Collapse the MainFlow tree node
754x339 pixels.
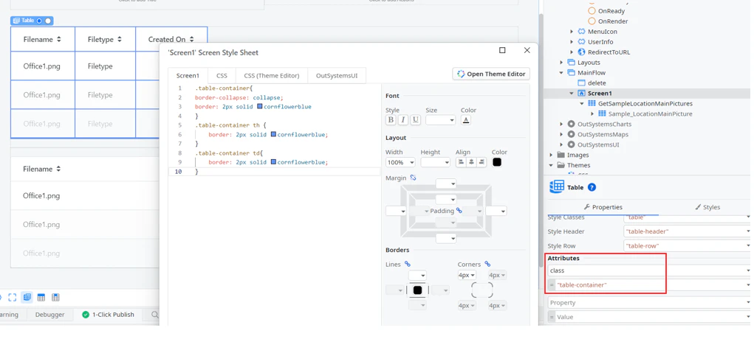(561, 73)
